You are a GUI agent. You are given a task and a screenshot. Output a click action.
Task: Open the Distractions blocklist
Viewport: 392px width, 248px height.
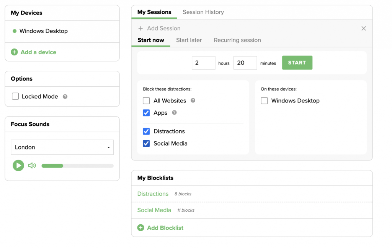(x=153, y=194)
